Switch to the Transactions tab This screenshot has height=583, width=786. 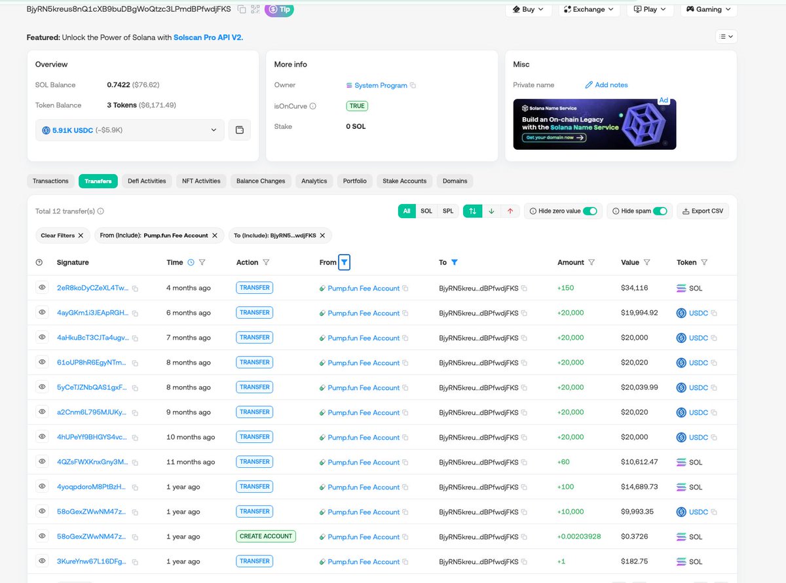point(50,181)
